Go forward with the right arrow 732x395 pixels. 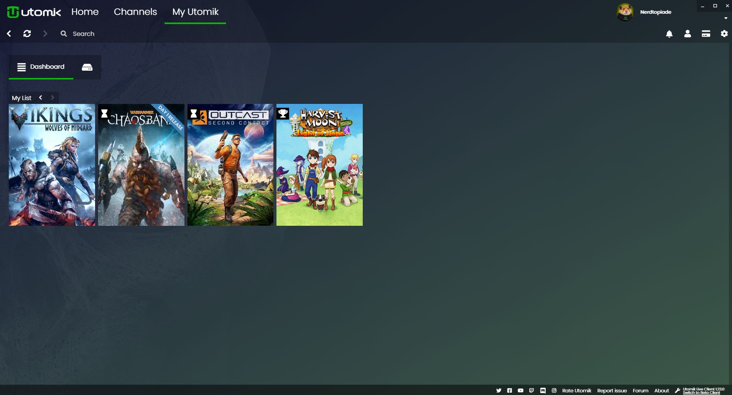tap(45, 34)
